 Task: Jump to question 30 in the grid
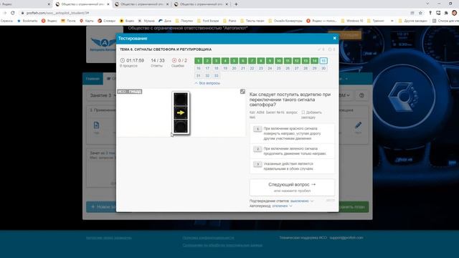[x=323, y=69]
